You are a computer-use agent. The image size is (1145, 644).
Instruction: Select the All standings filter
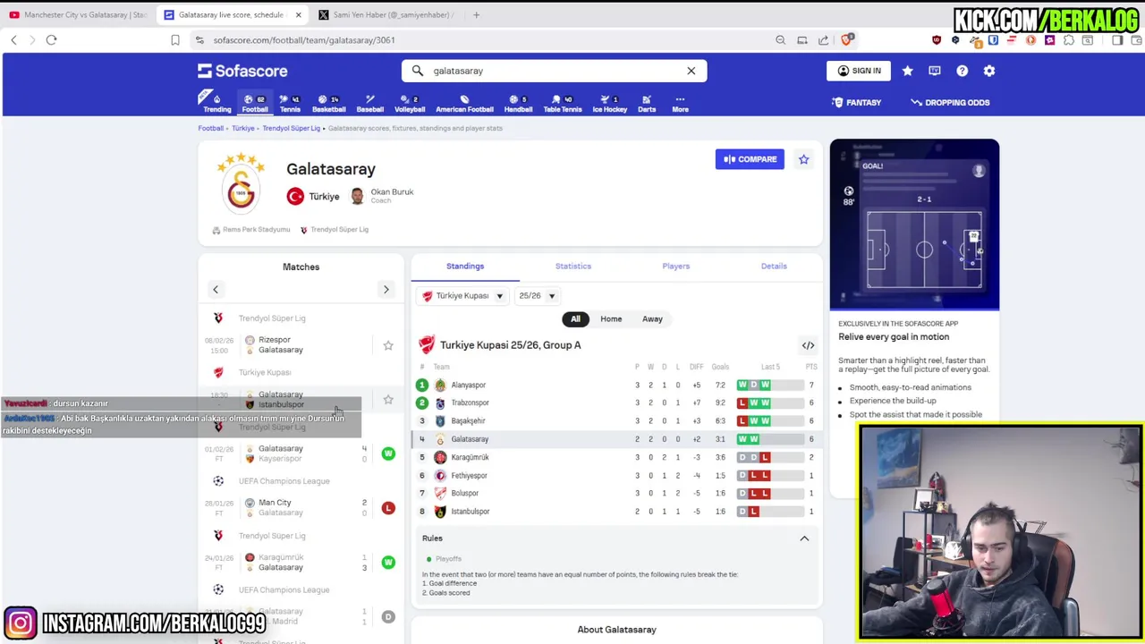point(575,318)
